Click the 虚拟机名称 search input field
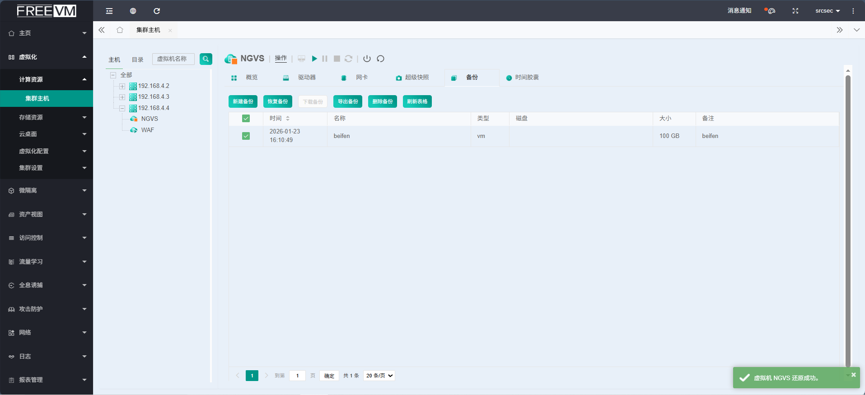 (x=173, y=59)
